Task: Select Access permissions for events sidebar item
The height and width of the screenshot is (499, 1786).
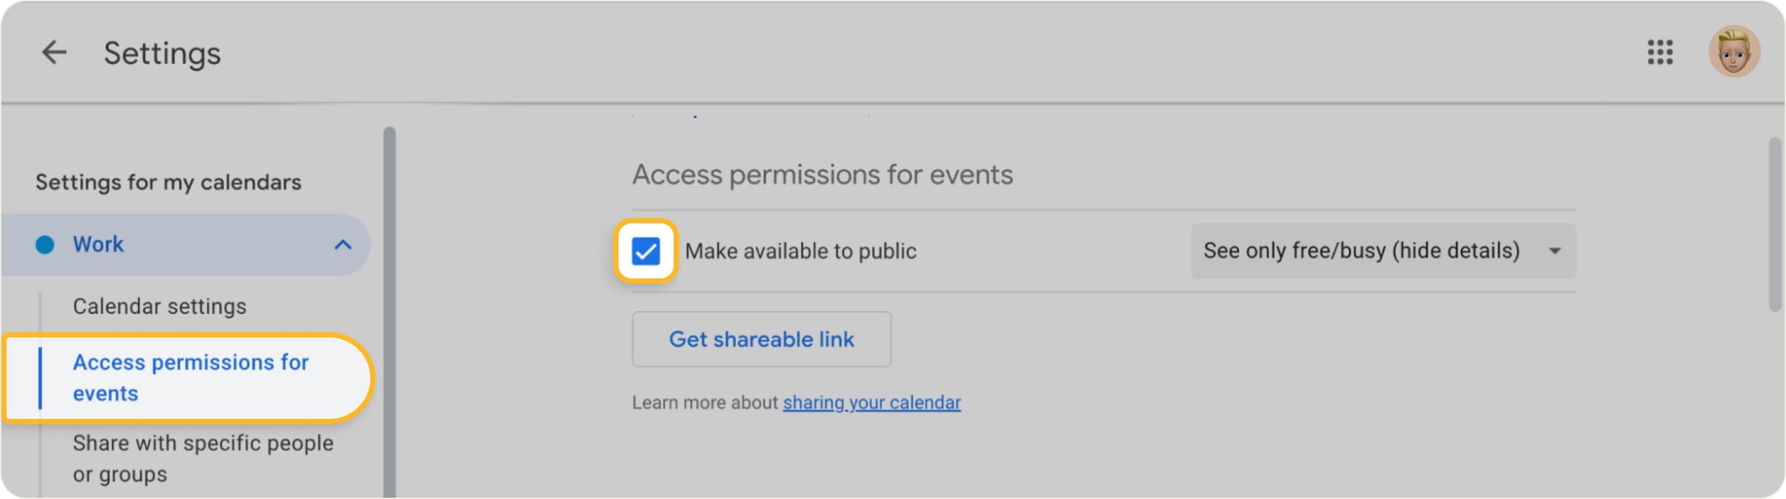Action: 190,378
